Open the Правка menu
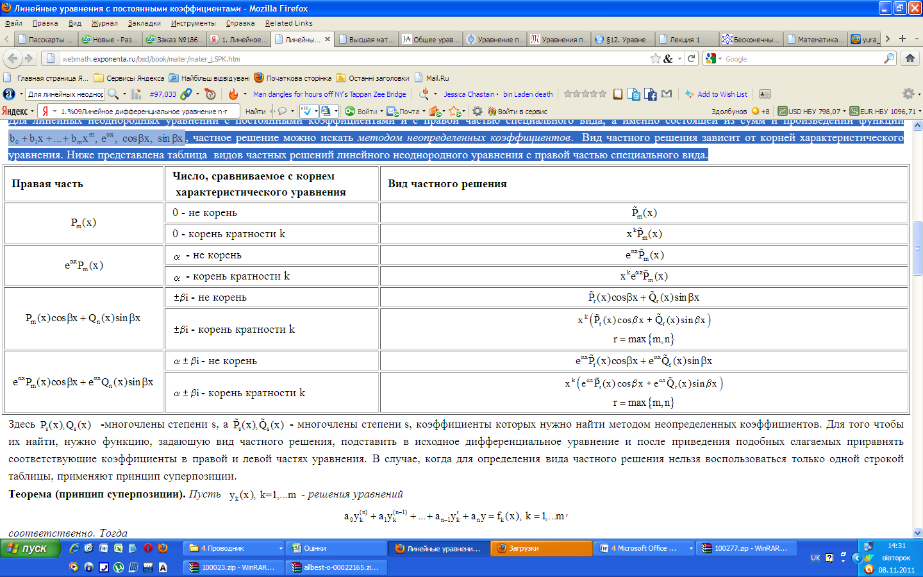 (x=45, y=23)
